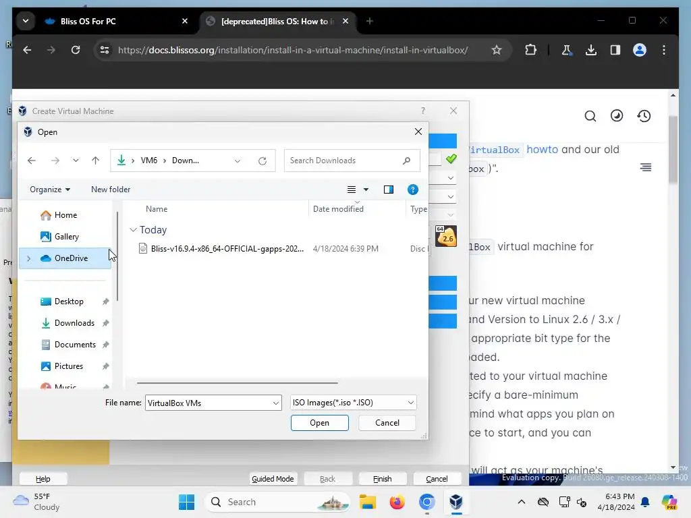Toggle dark mode on the docs page
Viewport: 691px width, 518px height.
(617, 116)
